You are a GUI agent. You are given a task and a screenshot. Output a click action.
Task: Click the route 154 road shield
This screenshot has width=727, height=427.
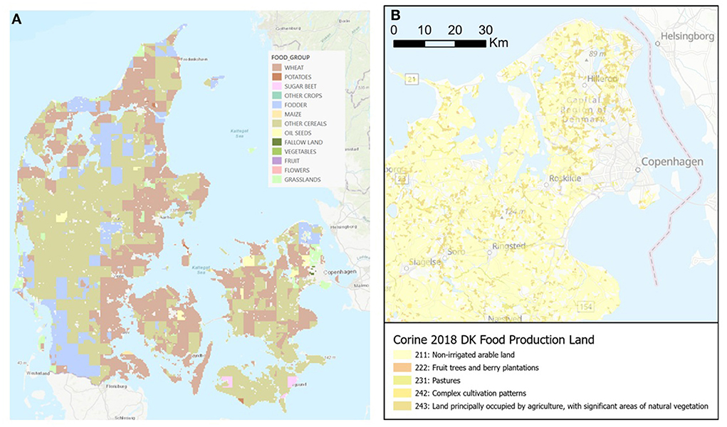click(585, 307)
